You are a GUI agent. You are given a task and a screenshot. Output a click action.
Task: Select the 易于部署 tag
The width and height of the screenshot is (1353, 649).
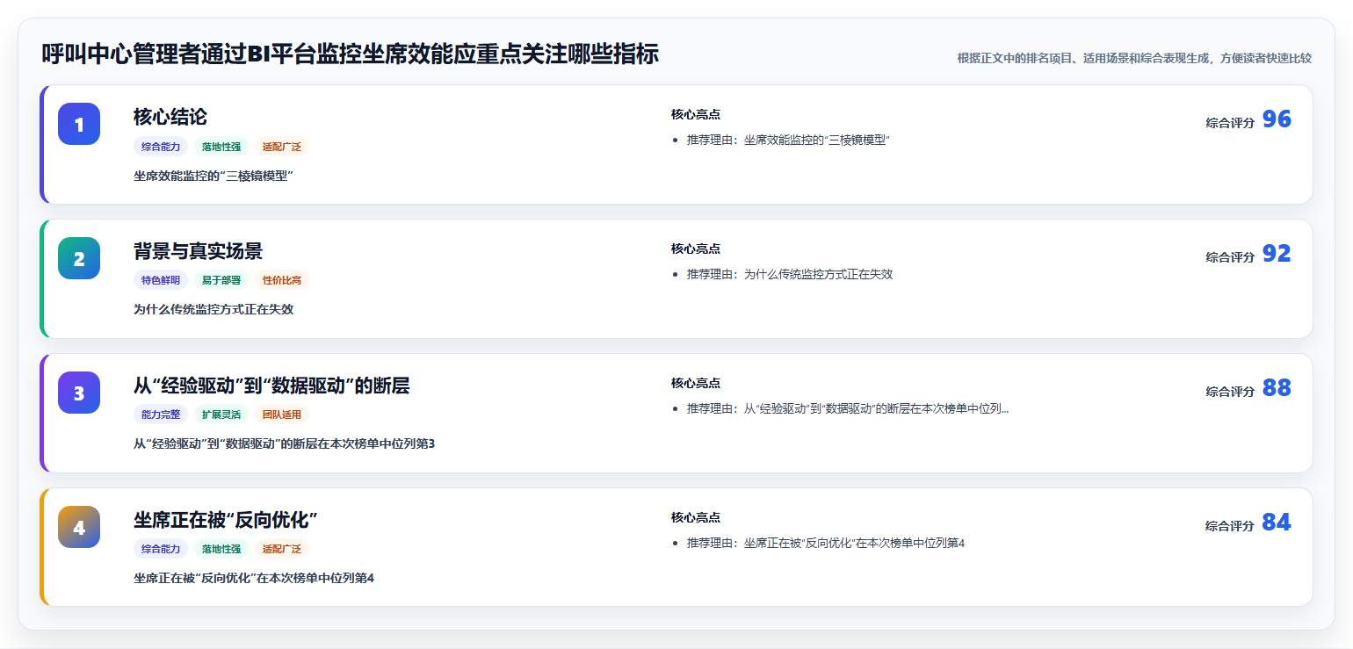(x=221, y=281)
